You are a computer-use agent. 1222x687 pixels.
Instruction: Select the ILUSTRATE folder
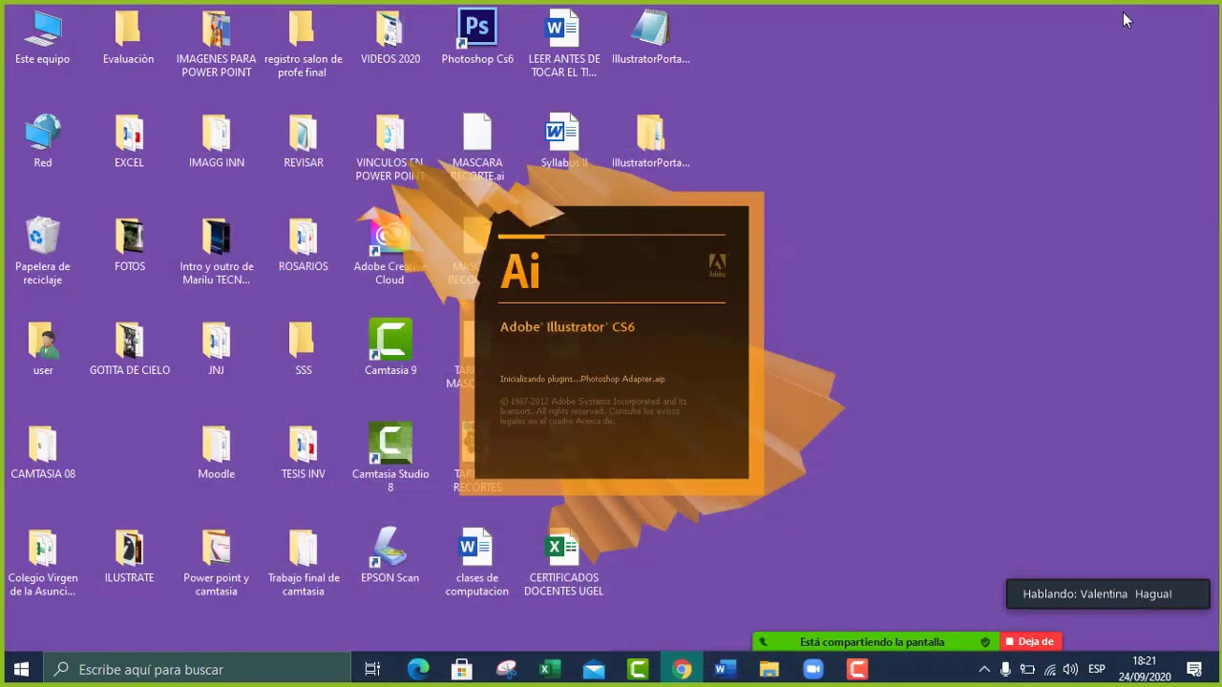[129, 556]
